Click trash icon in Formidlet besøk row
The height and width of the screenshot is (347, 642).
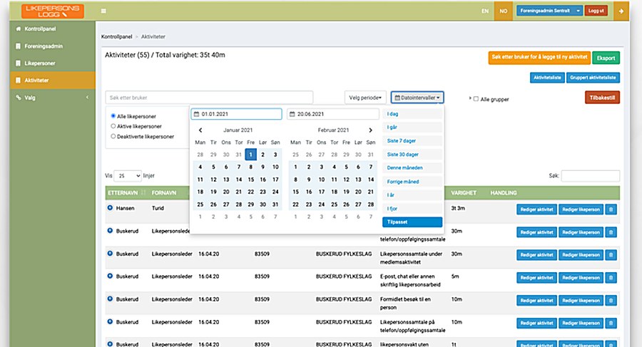(611, 301)
